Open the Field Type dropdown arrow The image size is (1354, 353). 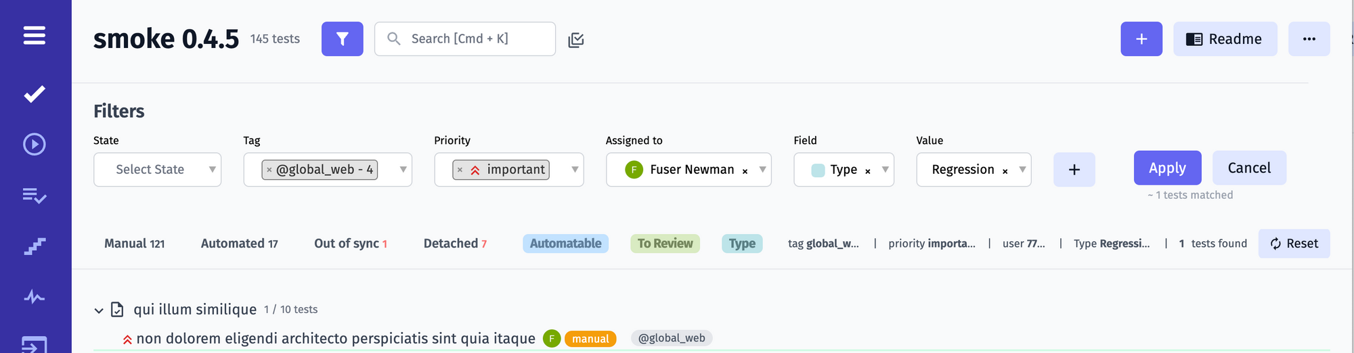885,170
